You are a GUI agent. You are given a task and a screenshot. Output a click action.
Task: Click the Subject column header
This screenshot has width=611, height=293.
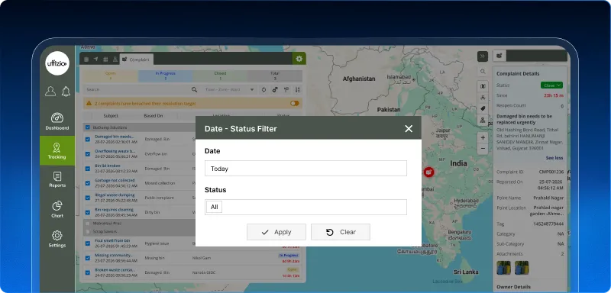pyautogui.click(x=111, y=115)
